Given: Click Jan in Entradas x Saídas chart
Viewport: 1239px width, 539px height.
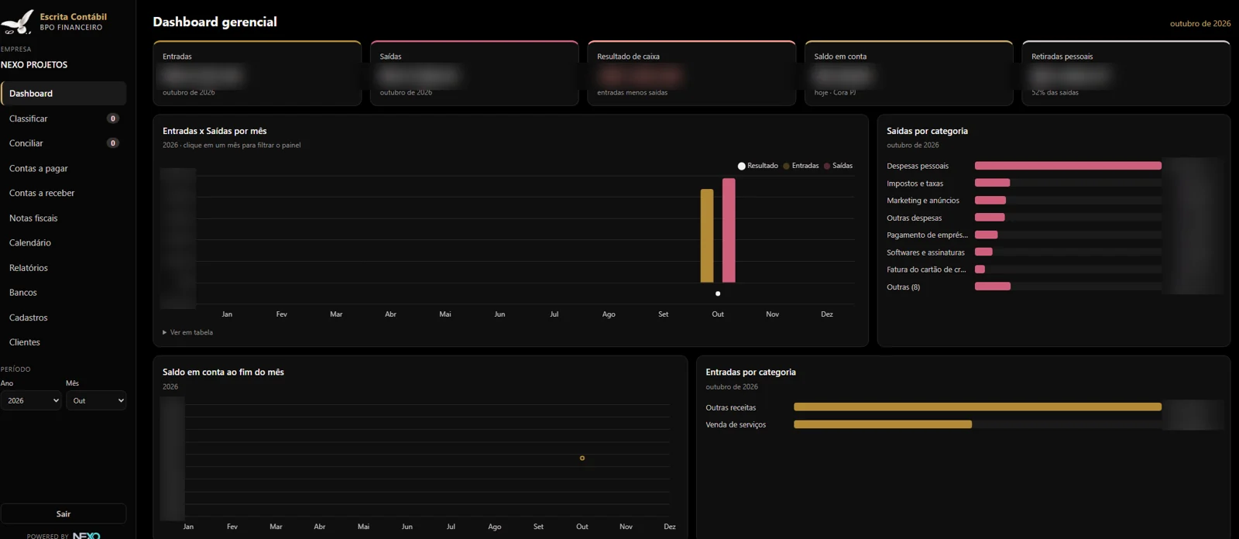Looking at the screenshot, I should [227, 314].
